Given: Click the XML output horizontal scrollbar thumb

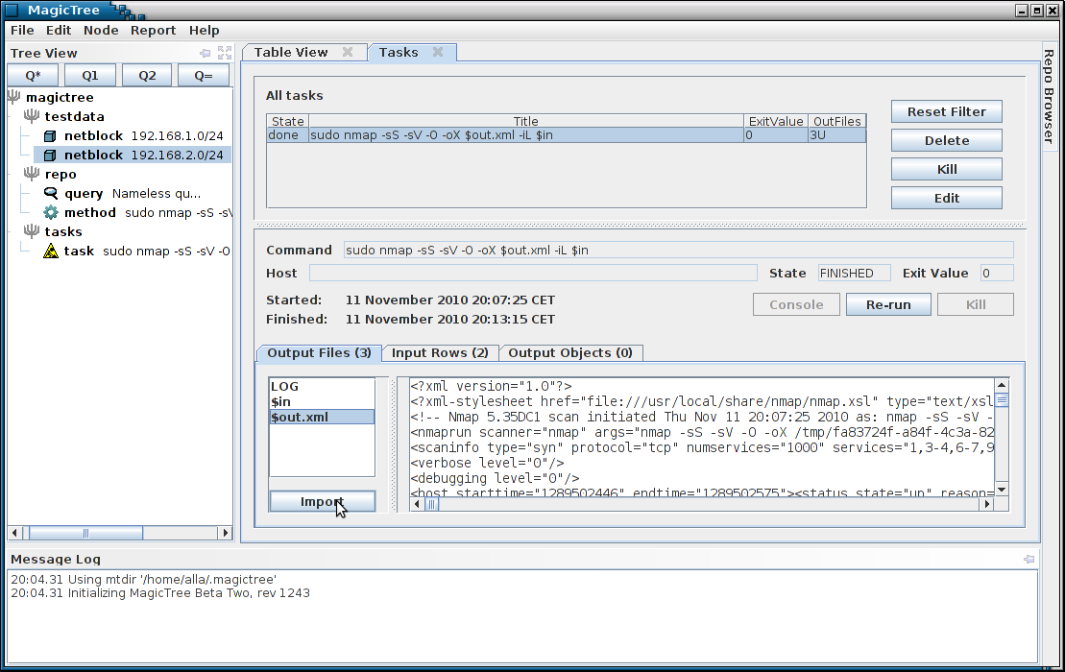Looking at the screenshot, I should (432, 504).
